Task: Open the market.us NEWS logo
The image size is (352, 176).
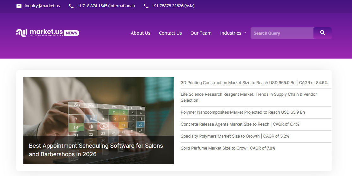Action: pos(48,33)
